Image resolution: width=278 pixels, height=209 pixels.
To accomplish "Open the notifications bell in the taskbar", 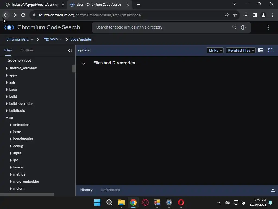I will [x=270, y=202].
